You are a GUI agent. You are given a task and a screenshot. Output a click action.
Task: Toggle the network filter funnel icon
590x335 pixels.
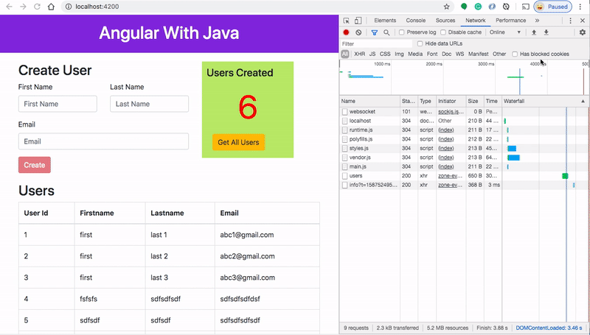(x=375, y=32)
